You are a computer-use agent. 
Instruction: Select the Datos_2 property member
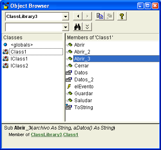click(x=84, y=80)
